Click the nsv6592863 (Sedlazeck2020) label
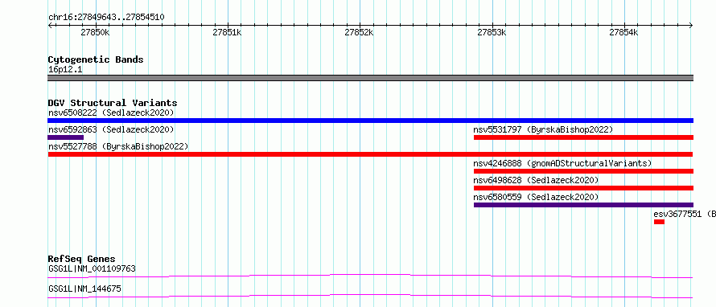Image resolution: width=716 pixels, height=307 pixels. click(111, 129)
